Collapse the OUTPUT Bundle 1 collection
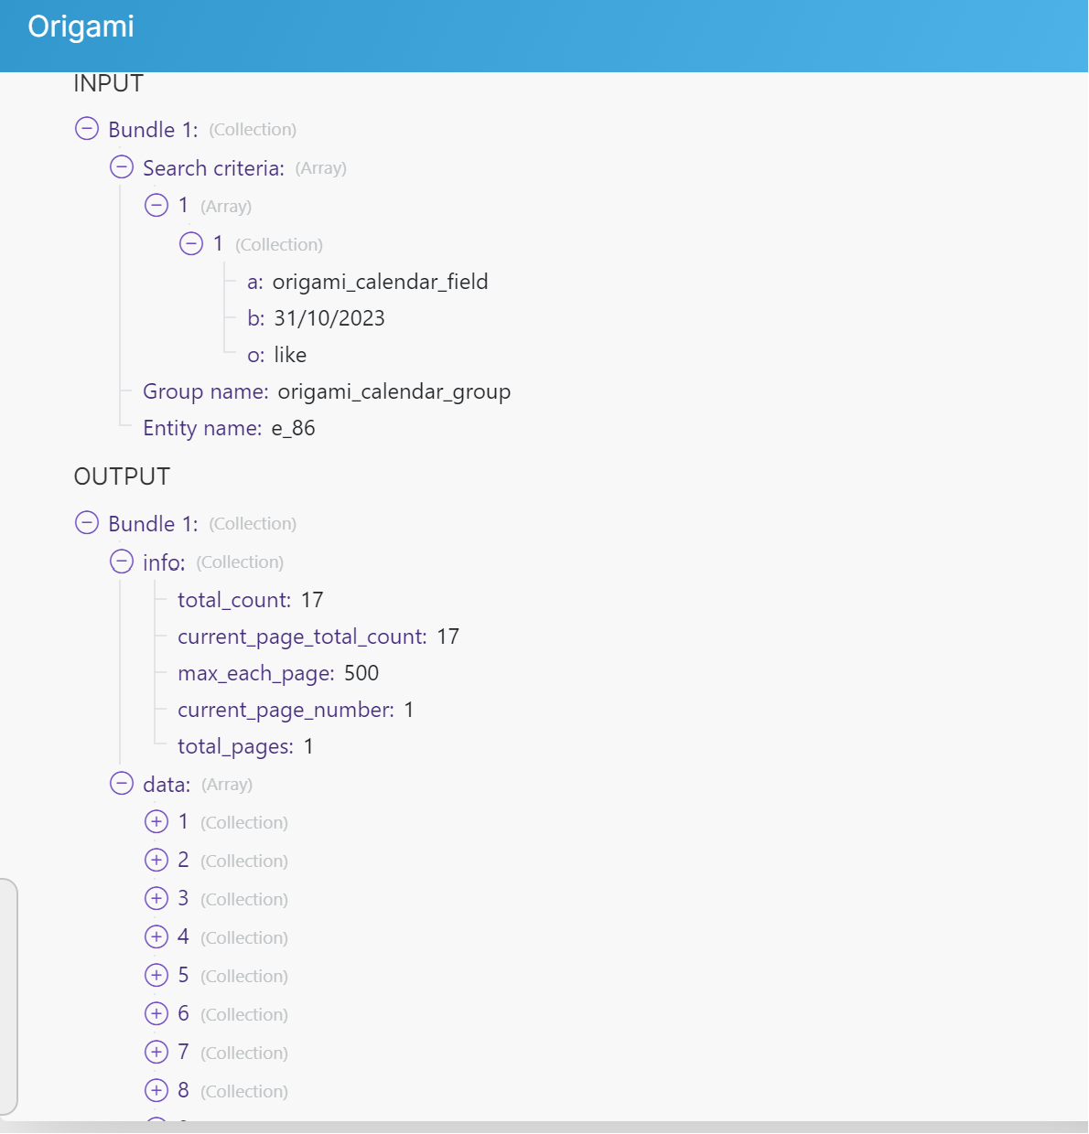Image resolution: width=1089 pixels, height=1134 pixels. coord(87,522)
